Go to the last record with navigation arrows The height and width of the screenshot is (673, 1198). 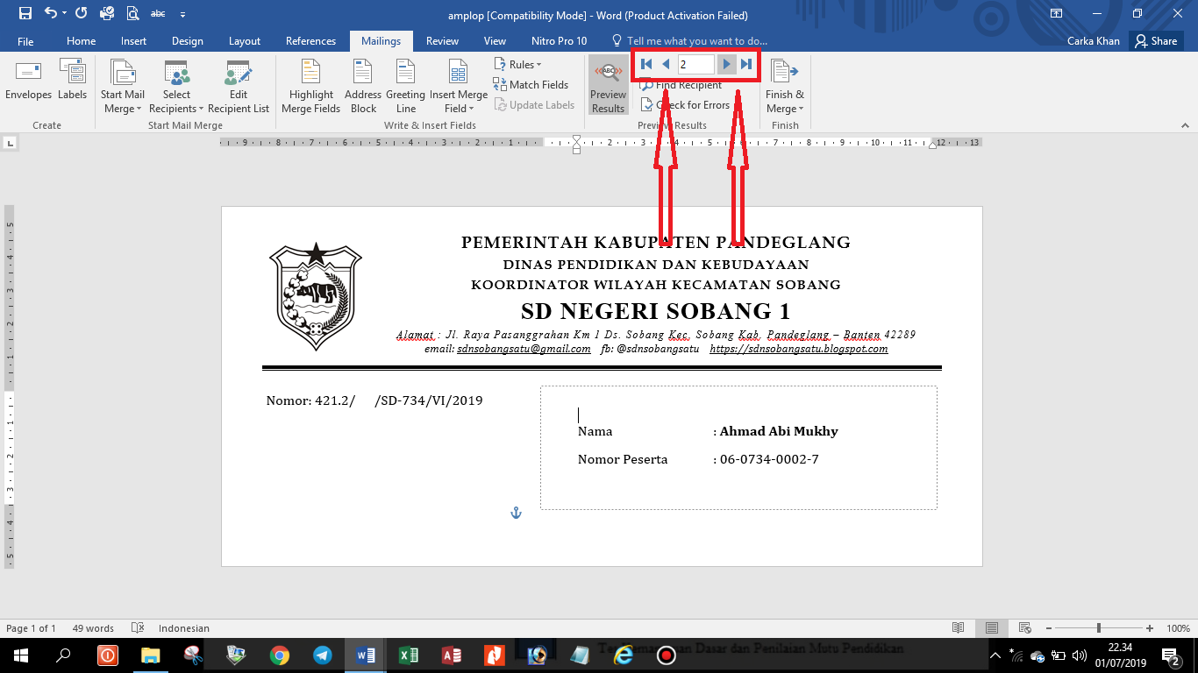tap(746, 63)
